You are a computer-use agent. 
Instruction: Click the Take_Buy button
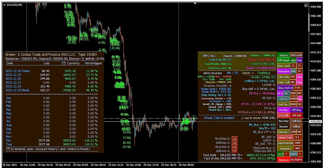pos(283,77)
